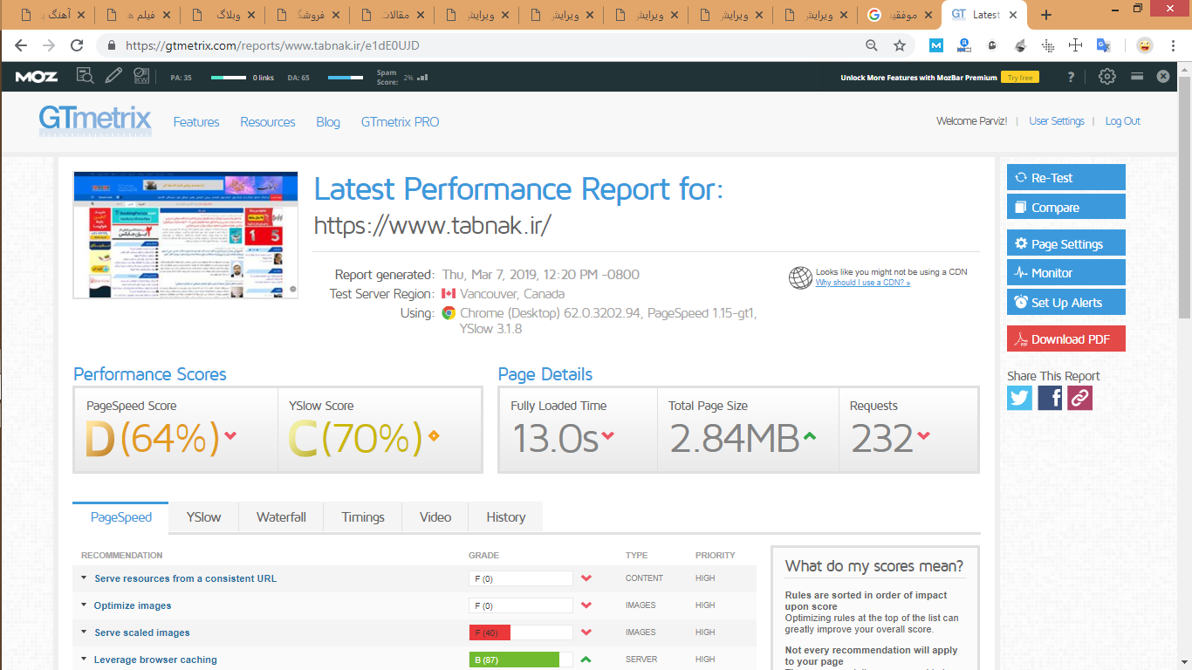Go to the Blog page

tap(328, 122)
